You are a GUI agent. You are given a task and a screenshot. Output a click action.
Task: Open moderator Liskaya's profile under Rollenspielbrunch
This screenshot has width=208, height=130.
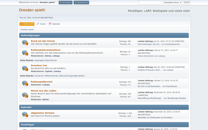[x=46, y=85]
